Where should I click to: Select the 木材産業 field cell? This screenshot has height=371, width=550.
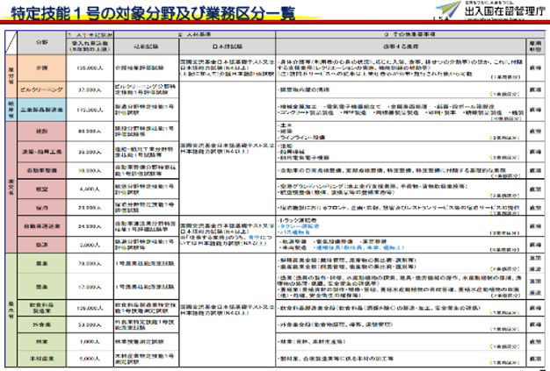click(42, 359)
